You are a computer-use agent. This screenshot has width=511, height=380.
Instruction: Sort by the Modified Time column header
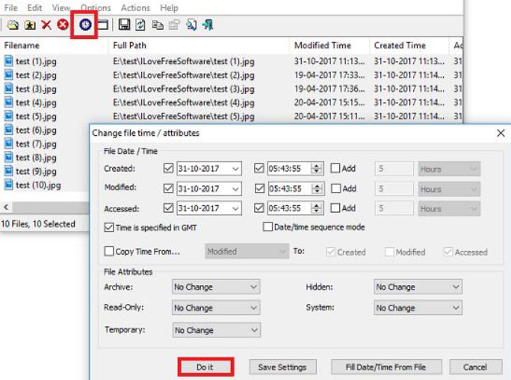coord(329,46)
